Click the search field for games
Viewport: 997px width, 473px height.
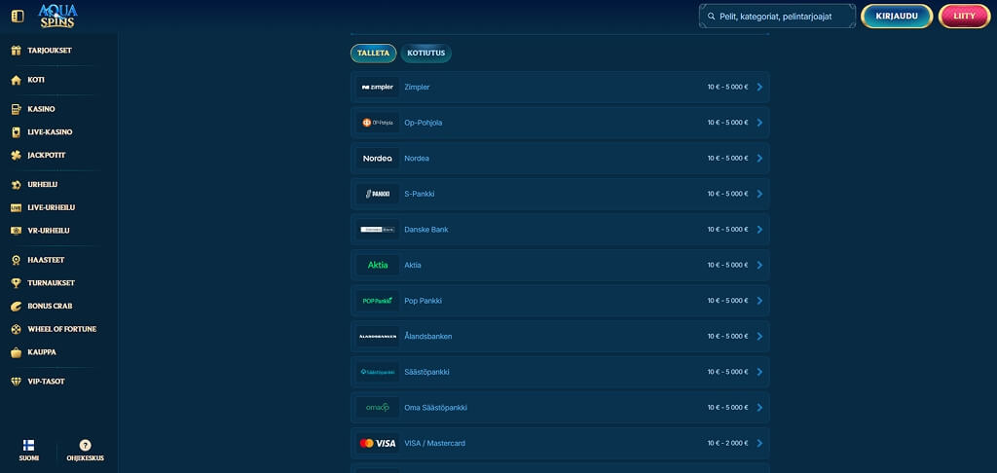point(777,17)
